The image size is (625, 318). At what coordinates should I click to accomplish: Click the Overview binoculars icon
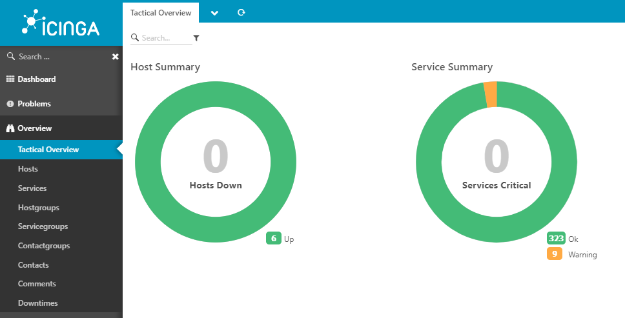10,128
